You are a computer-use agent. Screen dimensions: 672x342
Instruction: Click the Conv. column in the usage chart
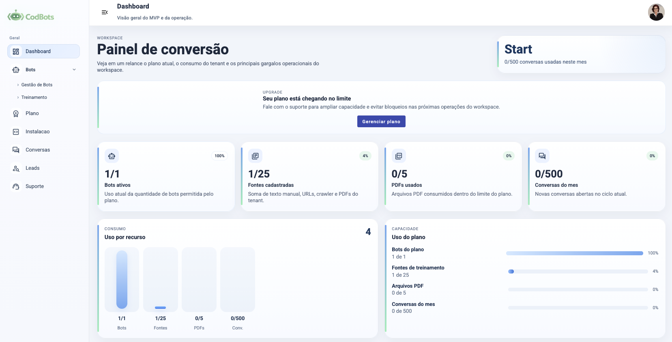click(238, 280)
